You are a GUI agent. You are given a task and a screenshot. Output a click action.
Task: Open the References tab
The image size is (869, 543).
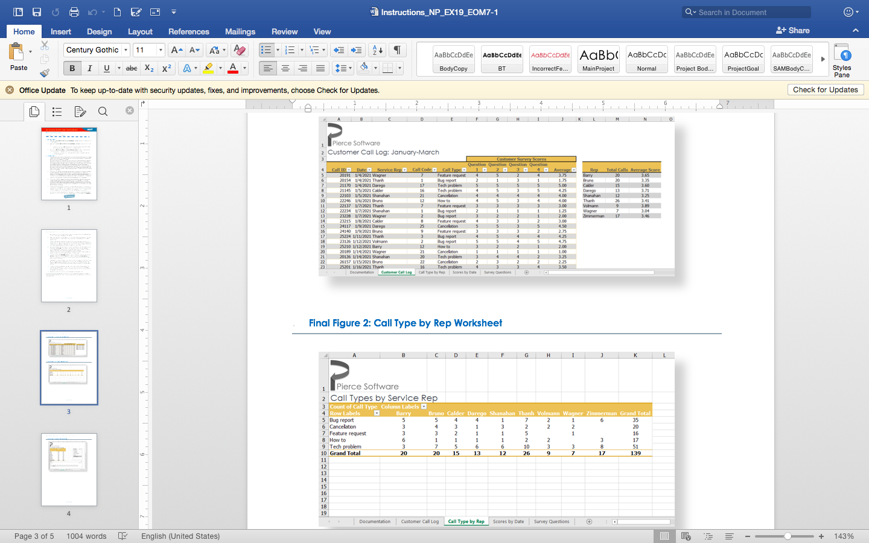[x=189, y=31]
